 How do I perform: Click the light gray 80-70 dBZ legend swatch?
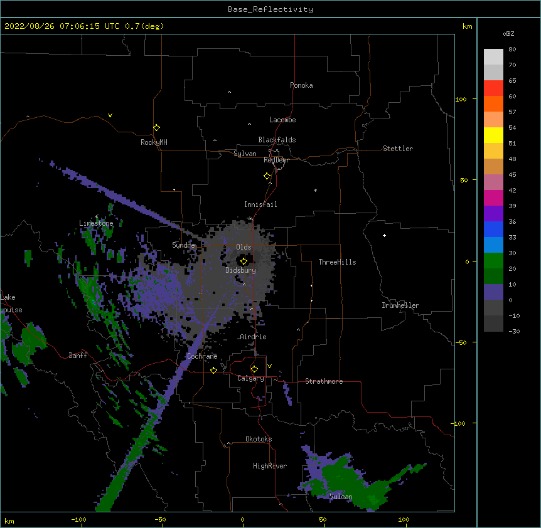point(493,57)
